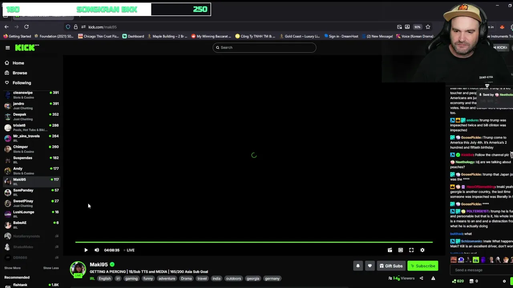This screenshot has width=513, height=288.
Task: Toggle notifications bell for Maki95
Action: click(358, 266)
